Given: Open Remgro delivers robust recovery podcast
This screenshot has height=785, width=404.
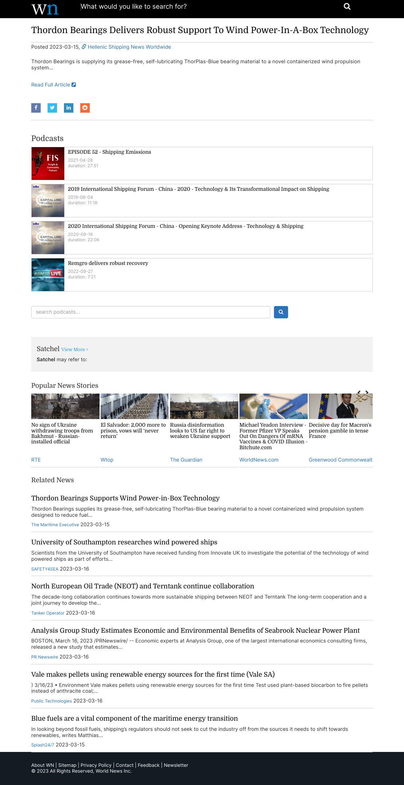Looking at the screenshot, I should (x=108, y=263).
